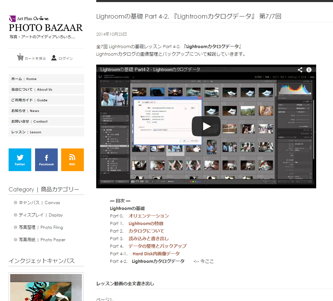This screenshot has height=301, width=333.
Task: Click bullet icon beside Photo Filing
Action: pos(15,227)
